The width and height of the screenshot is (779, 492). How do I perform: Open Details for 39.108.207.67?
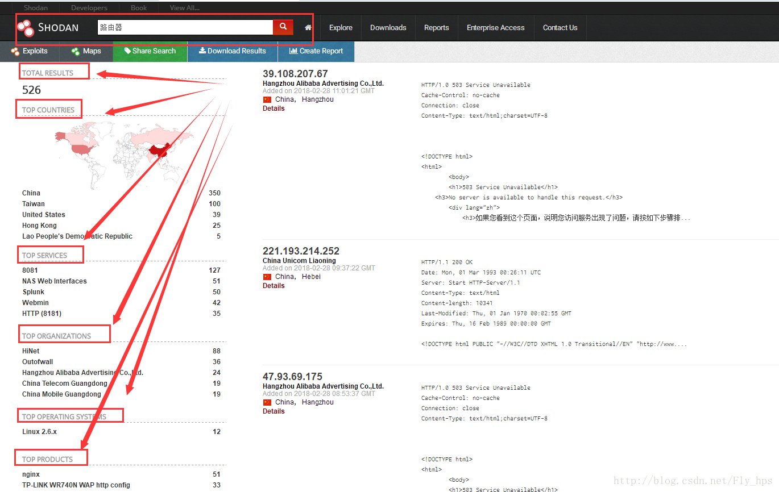pyautogui.click(x=274, y=109)
